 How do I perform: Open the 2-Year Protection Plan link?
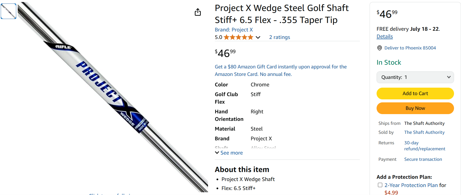click(x=411, y=185)
